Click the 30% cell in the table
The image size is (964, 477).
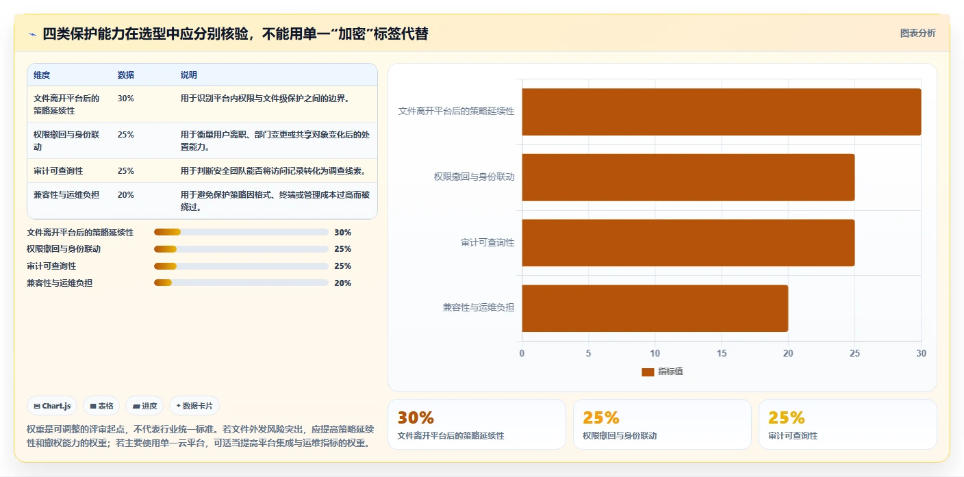tap(126, 99)
